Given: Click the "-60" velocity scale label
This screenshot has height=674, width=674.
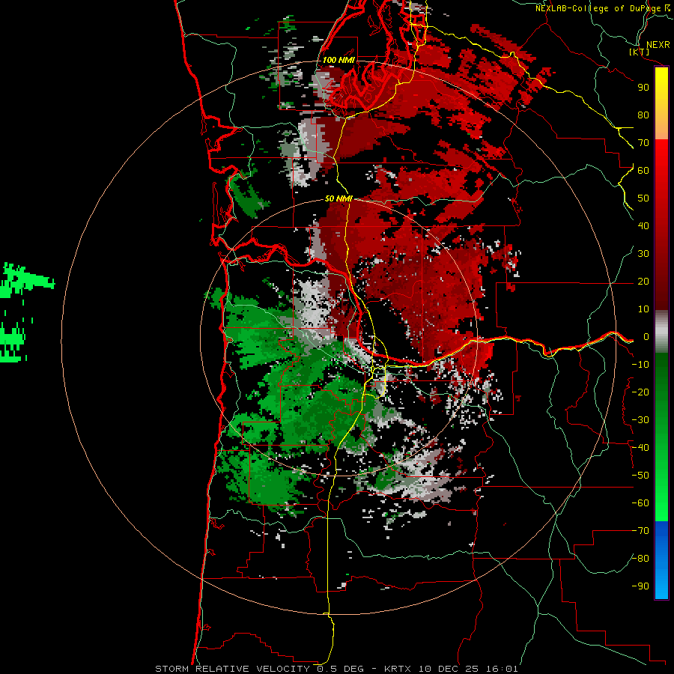Looking at the screenshot, I should [640, 503].
